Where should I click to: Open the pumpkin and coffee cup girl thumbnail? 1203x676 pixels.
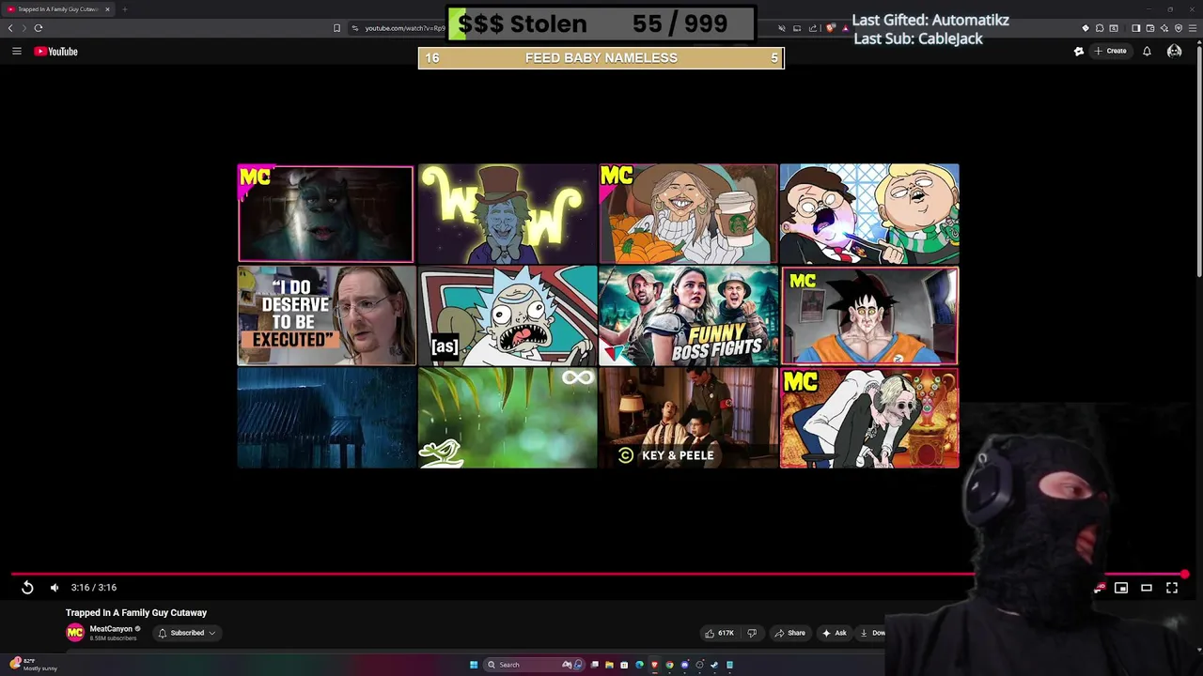(689, 214)
